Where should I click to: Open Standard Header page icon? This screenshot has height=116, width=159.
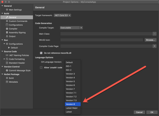click(7, 63)
